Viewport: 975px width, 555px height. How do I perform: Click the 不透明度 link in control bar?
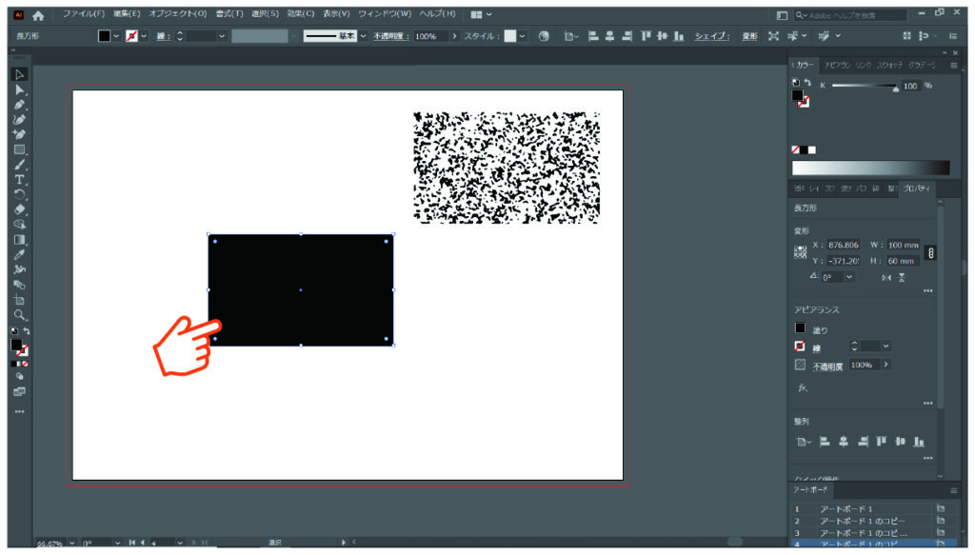(x=389, y=36)
